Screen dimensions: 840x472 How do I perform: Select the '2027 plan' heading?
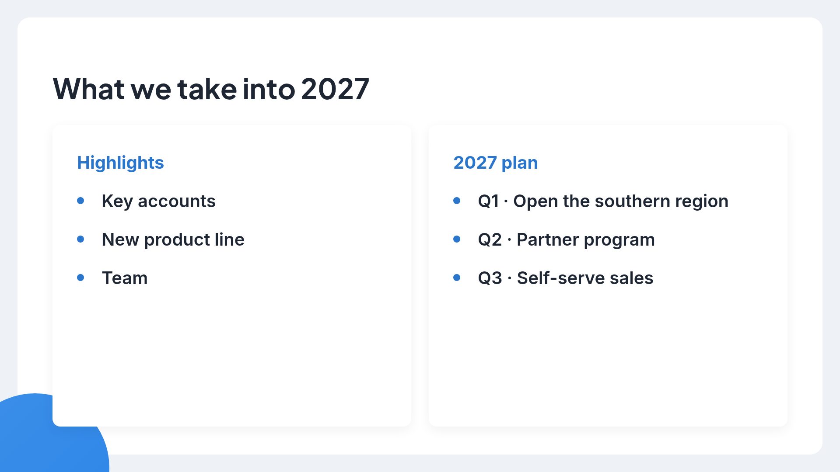[495, 163]
